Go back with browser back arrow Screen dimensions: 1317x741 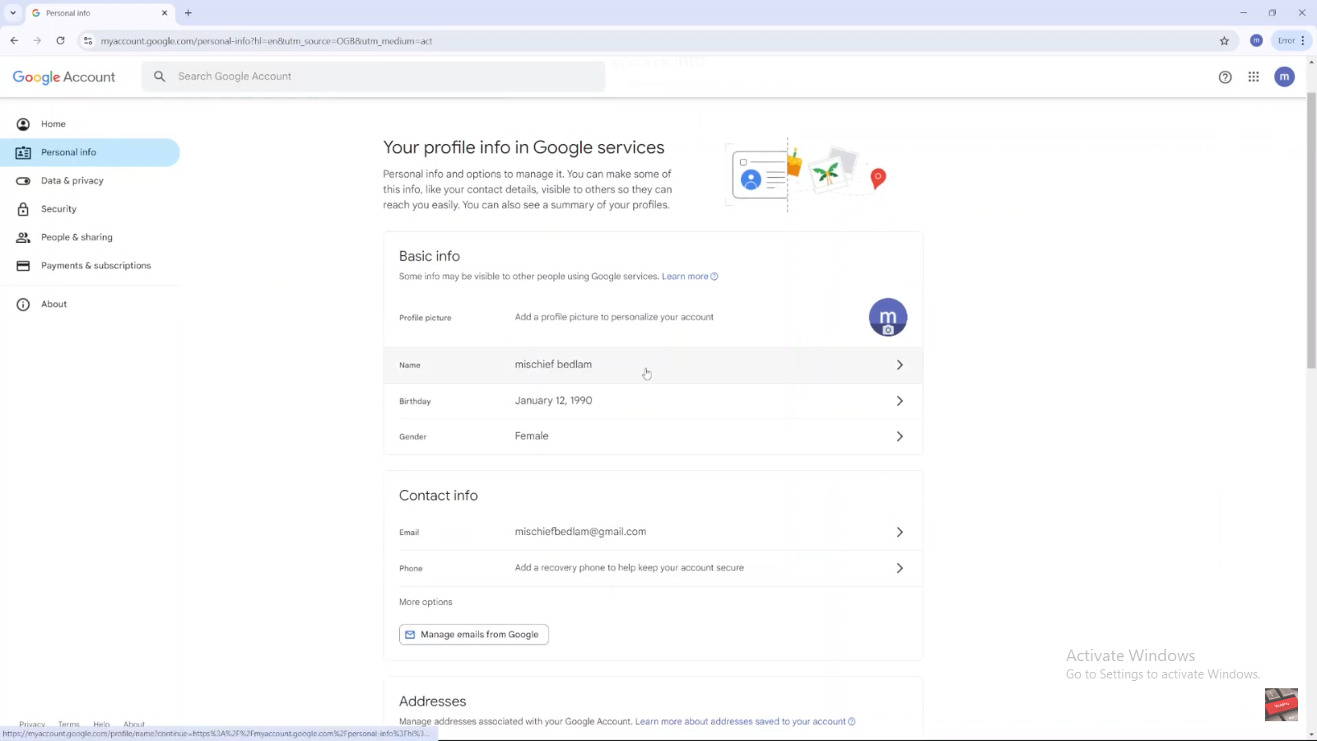[x=14, y=40]
